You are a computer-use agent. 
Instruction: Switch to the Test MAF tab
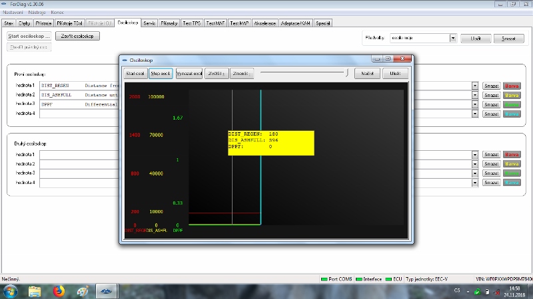(216, 23)
